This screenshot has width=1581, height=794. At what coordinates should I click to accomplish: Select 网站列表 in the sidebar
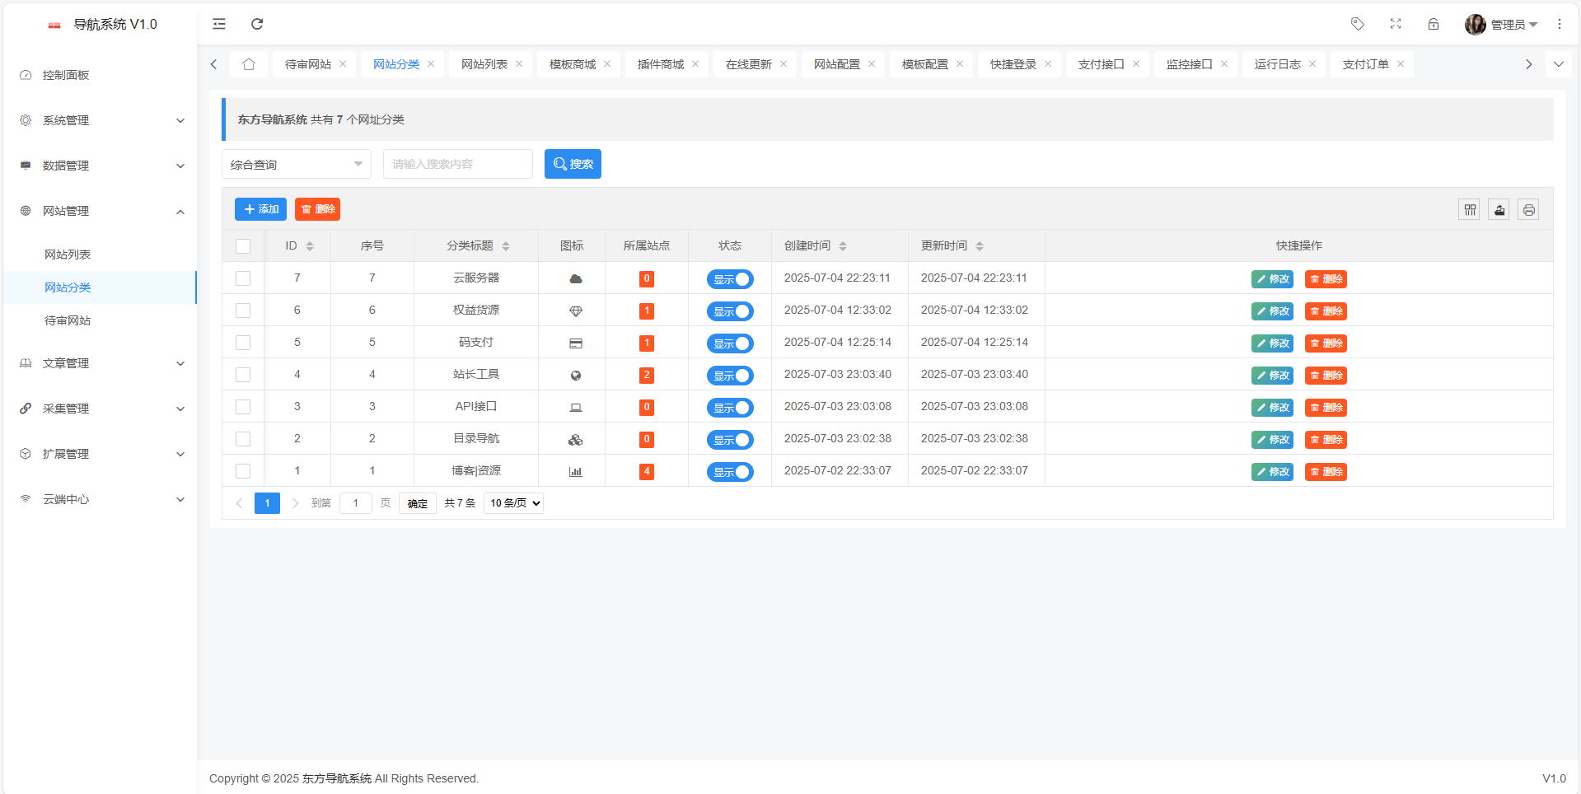68,254
